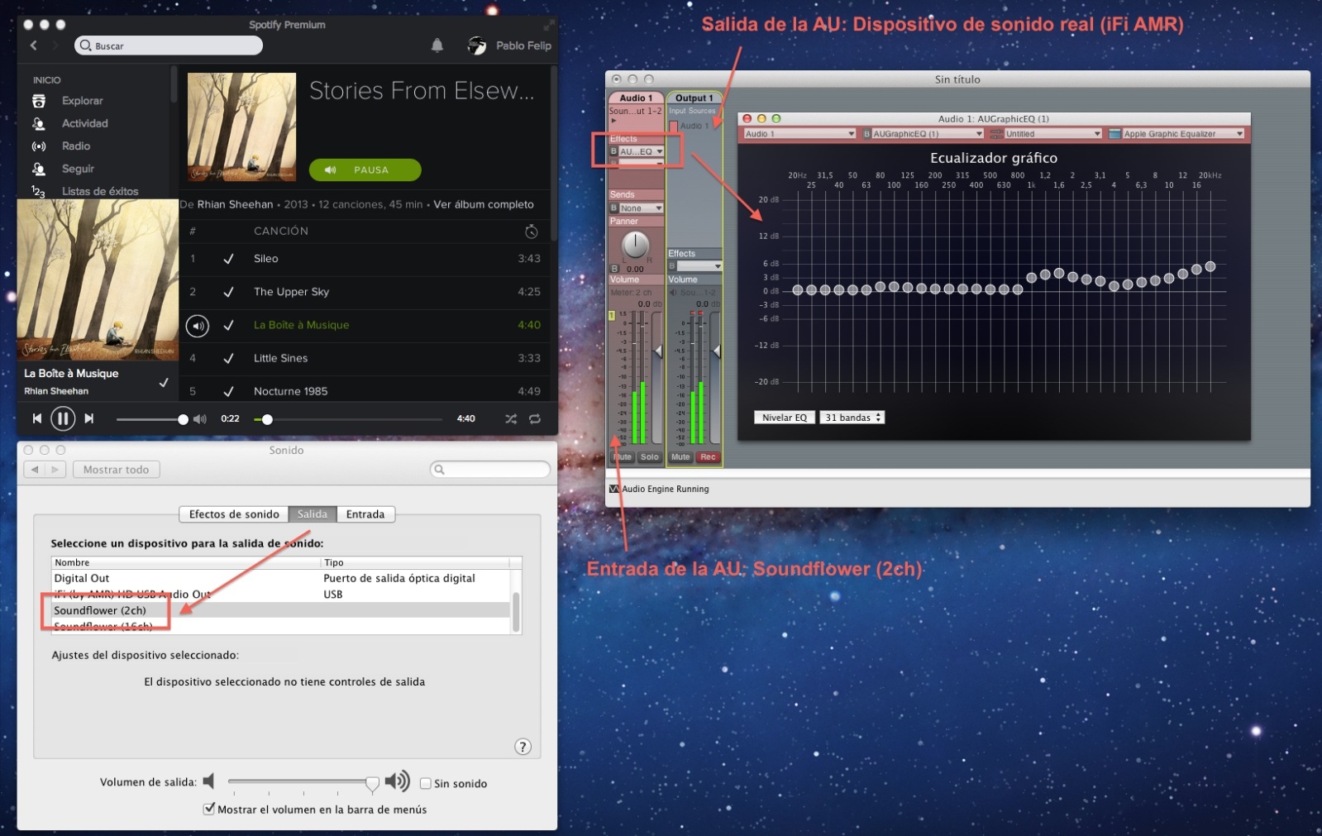The height and width of the screenshot is (836, 1322).
Task: Click Audio Engine Running status icon
Action: click(x=613, y=489)
